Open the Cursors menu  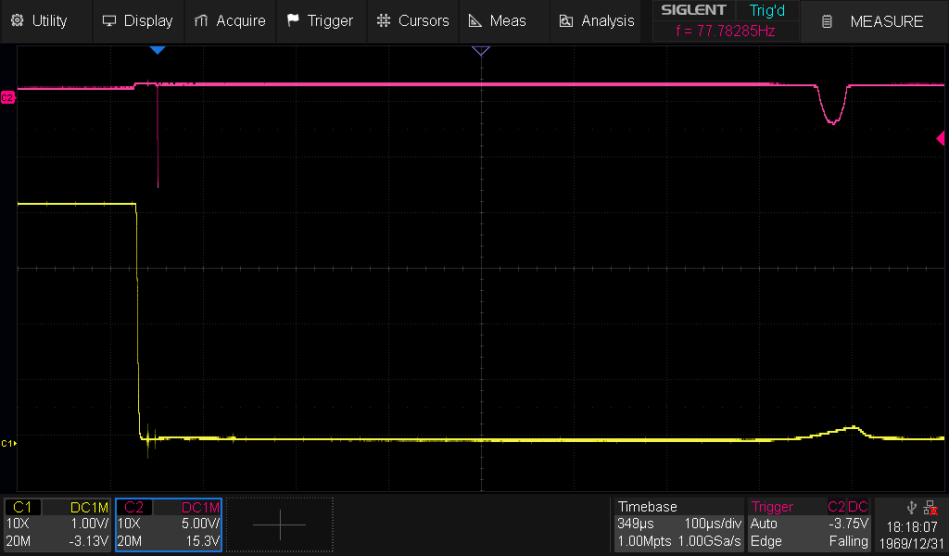pyautogui.click(x=412, y=20)
